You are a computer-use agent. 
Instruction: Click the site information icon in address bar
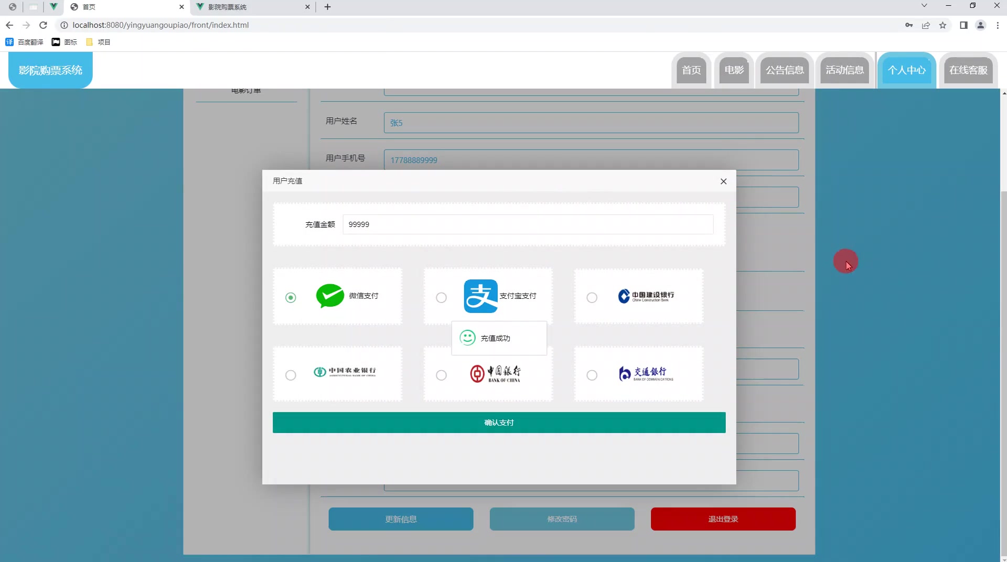click(x=64, y=25)
